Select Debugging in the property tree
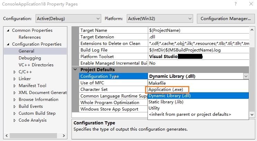 tap(30, 58)
